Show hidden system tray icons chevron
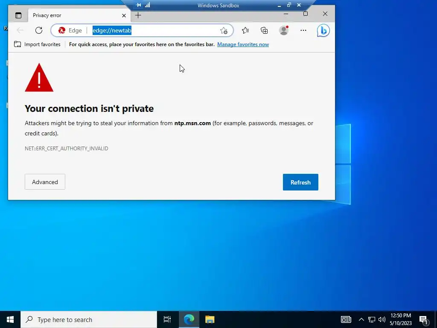437x328 pixels. click(x=361, y=319)
